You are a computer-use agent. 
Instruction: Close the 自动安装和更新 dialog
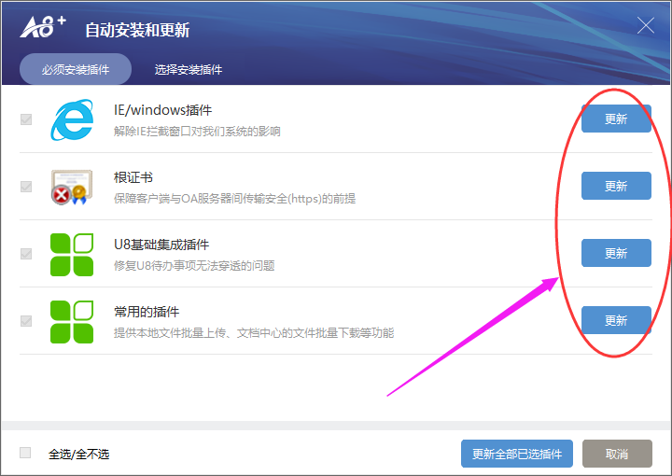pyautogui.click(x=646, y=25)
